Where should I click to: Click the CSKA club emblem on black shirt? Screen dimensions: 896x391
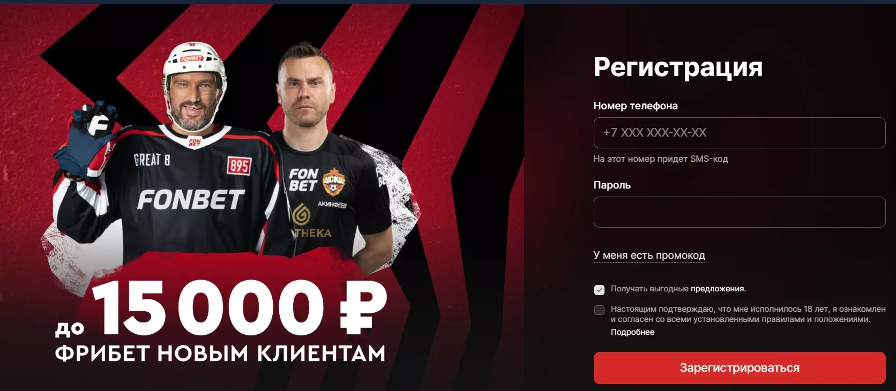(x=333, y=182)
